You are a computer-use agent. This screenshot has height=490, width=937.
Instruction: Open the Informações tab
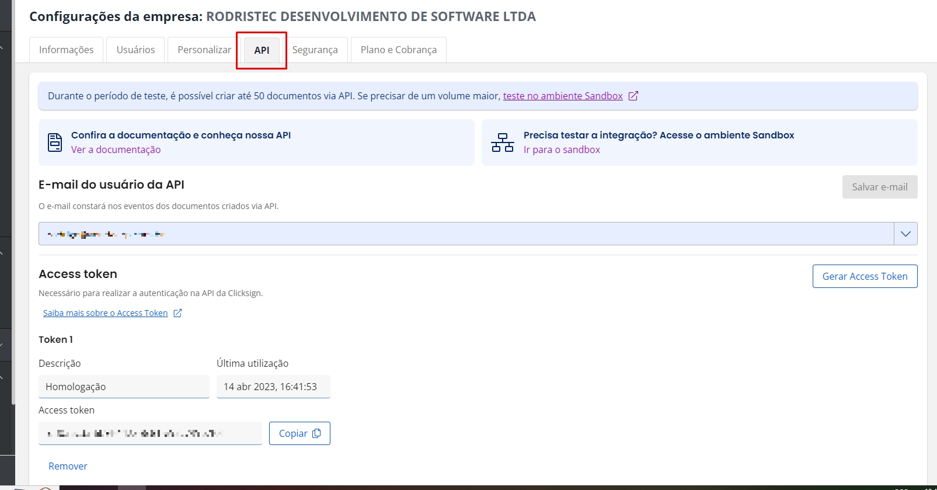66,50
